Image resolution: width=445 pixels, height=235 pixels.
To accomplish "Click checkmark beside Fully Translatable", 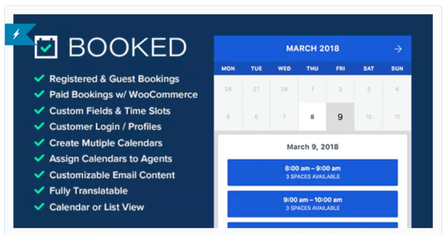I will click(x=39, y=190).
